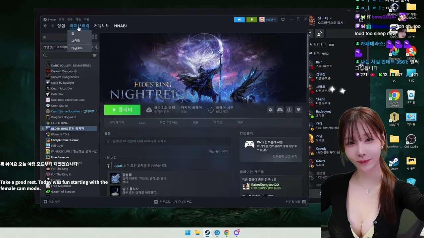Open Google Chrome desktop shortcut
Screen dimensions: 424x238
[x=394, y=99]
